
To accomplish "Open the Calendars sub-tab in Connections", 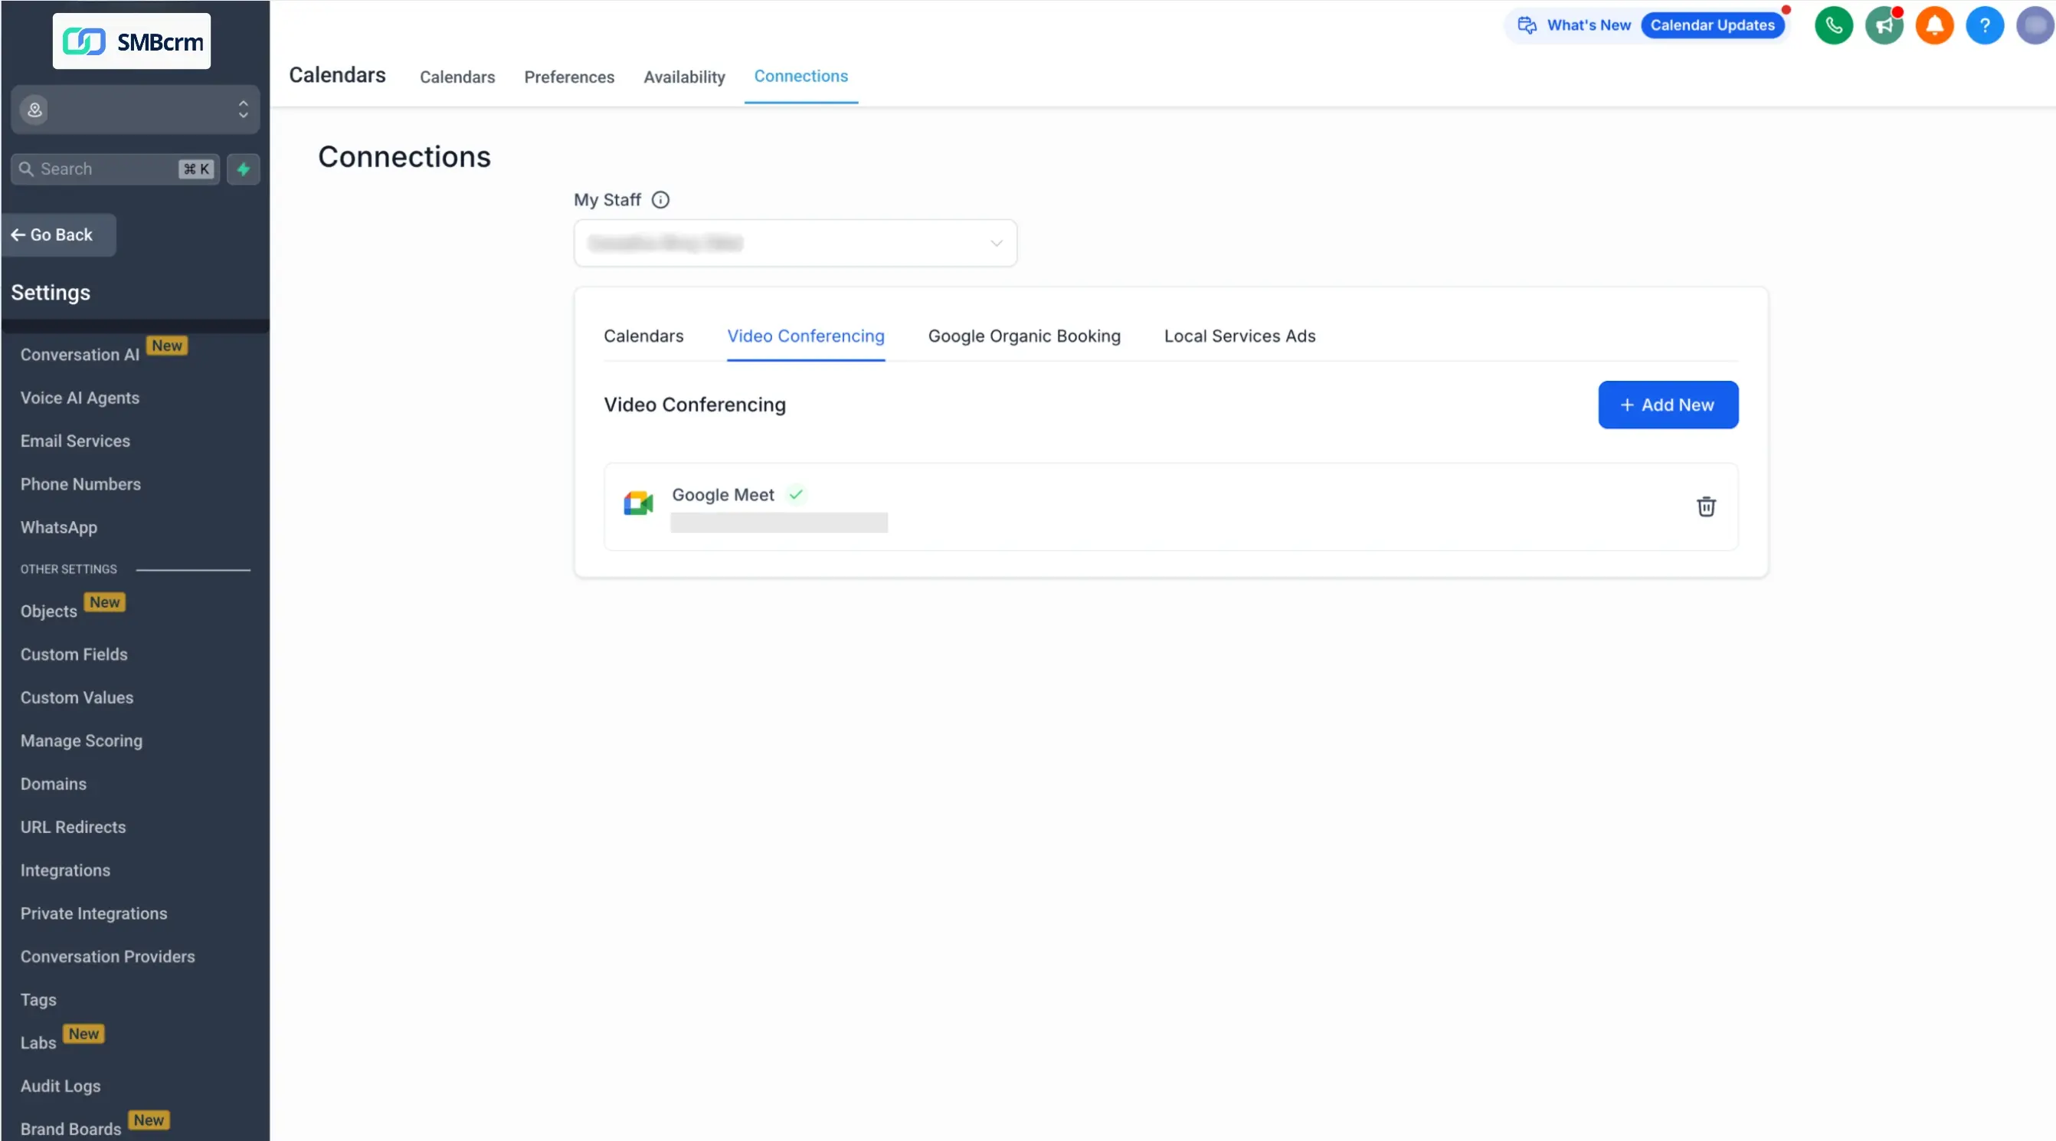I will tap(643, 336).
